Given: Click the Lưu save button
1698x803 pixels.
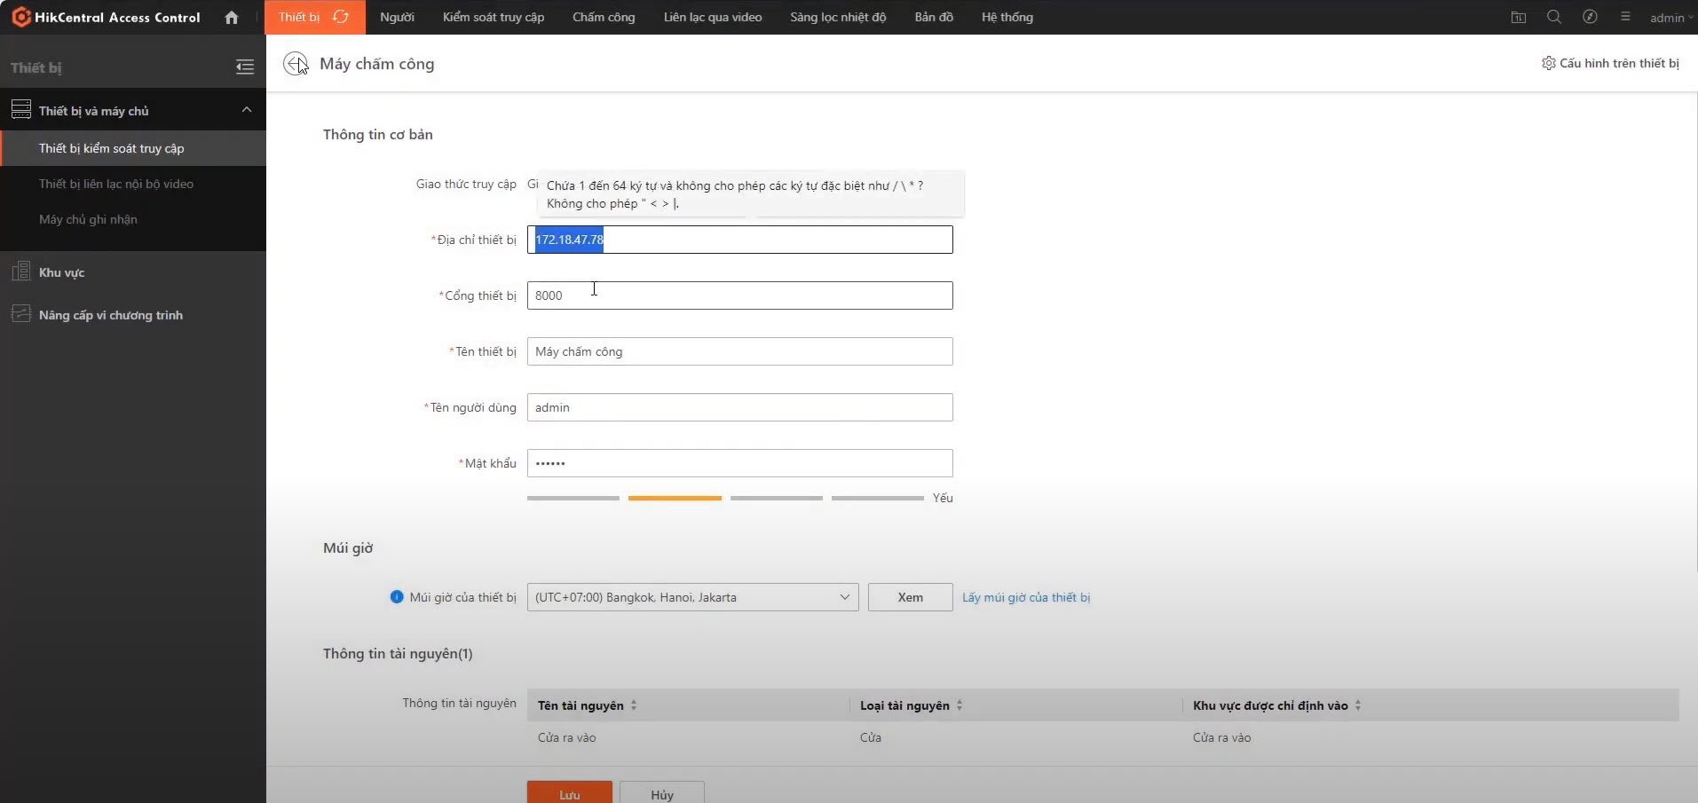Looking at the screenshot, I should [x=569, y=793].
